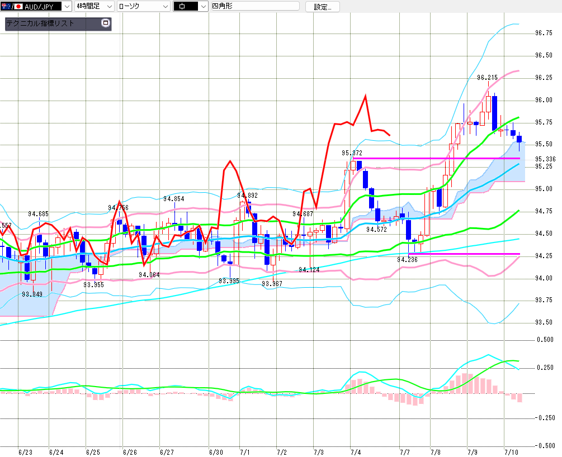Open the 中 line width dropdown

point(190,6)
